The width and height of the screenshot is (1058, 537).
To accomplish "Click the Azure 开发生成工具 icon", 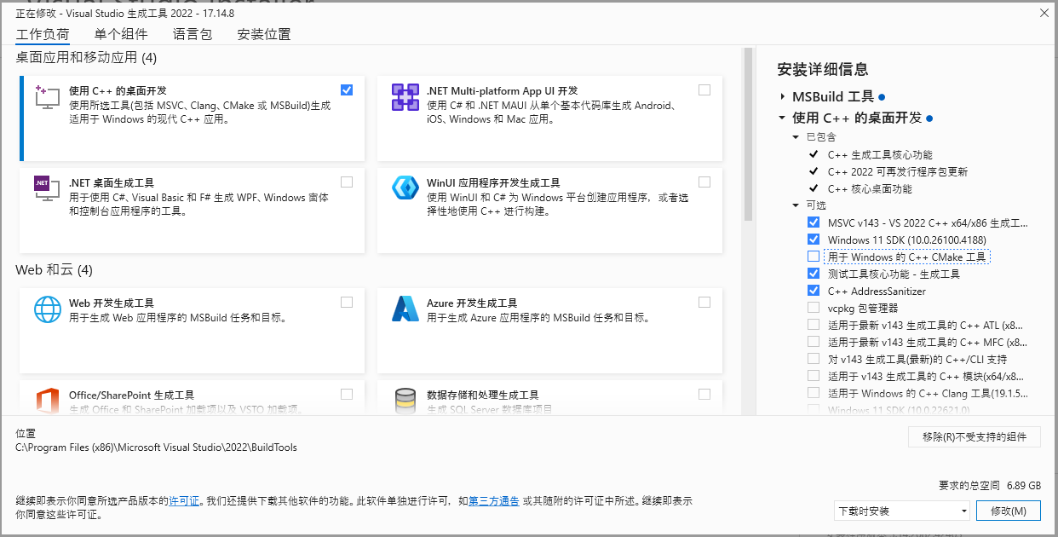I will point(405,309).
